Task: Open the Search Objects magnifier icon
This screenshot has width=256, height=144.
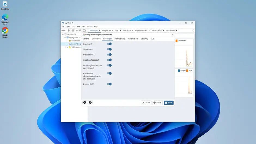Action: (80, 30)
